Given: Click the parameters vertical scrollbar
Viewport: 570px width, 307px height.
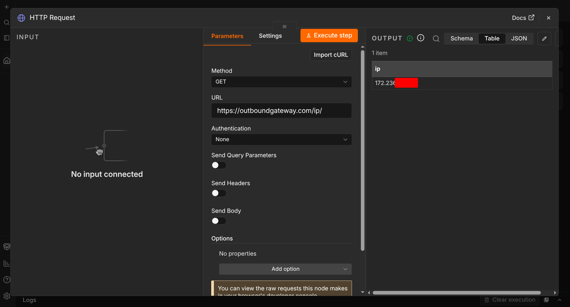Looking at the screenshot, I should click(362, 150).
